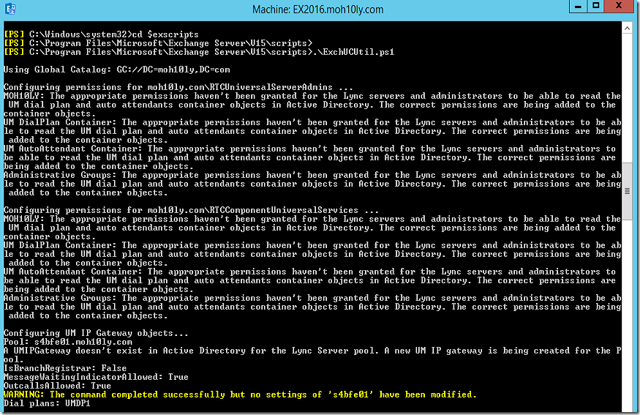Minimize the Exchange shell window
Screen dimensions: 640x415
[578, 6]
